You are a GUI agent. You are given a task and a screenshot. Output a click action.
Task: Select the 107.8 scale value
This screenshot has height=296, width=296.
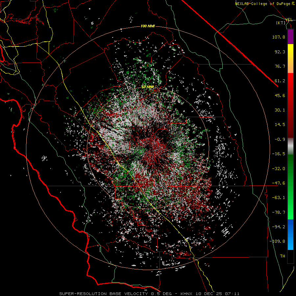(279, 37)
